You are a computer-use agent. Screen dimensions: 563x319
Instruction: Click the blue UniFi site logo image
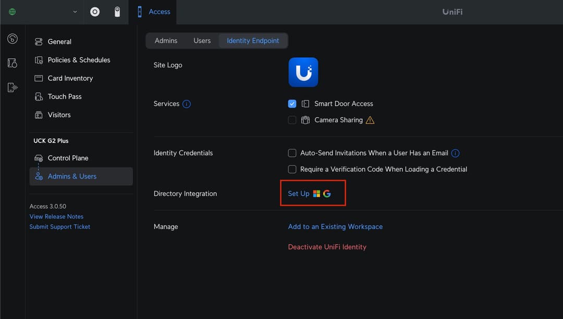click(303, 72)
